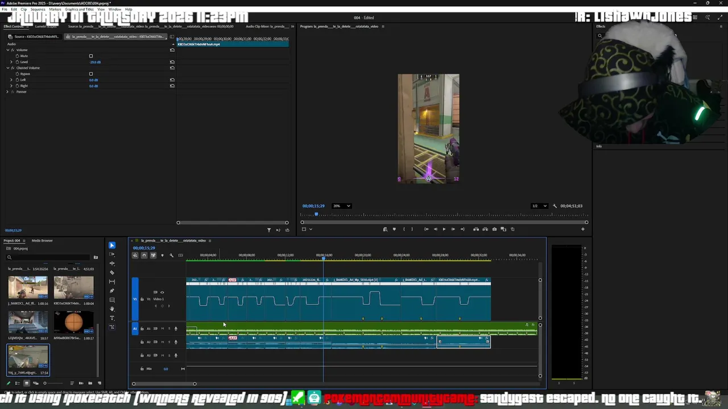Select the Pen tool
This screenshot has height=409, width=728.
tap(112, 291)
